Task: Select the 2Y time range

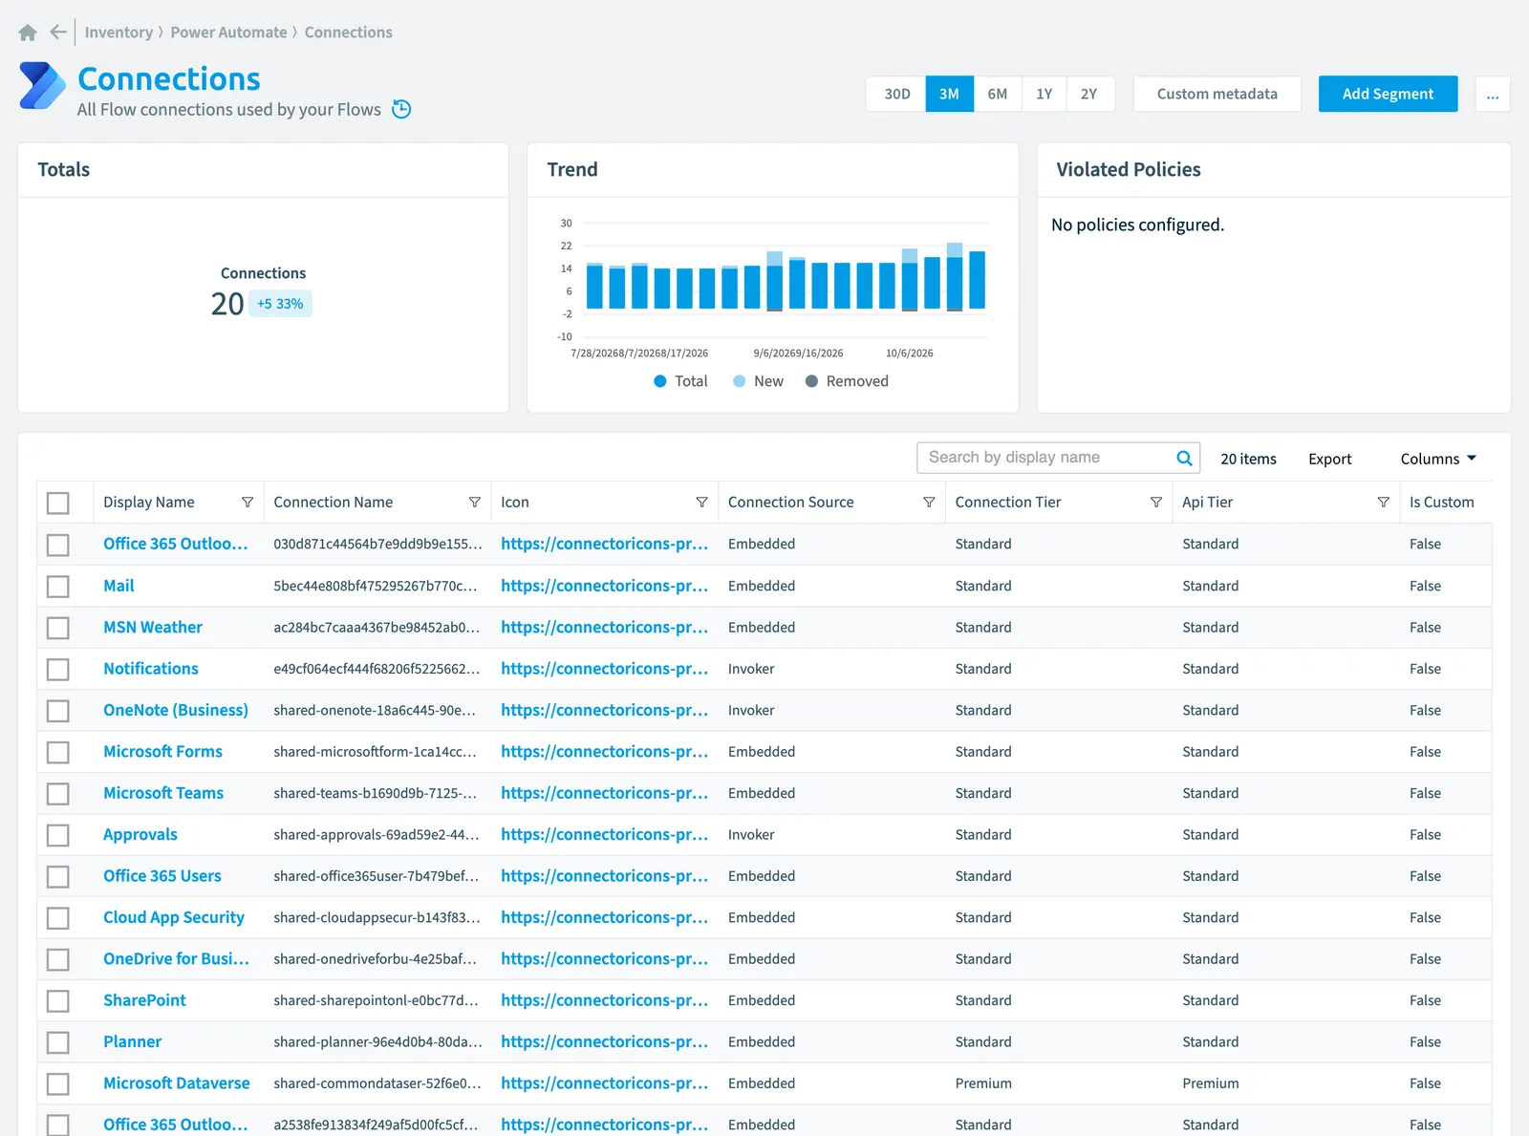Action: click(x=1089, y=95)
